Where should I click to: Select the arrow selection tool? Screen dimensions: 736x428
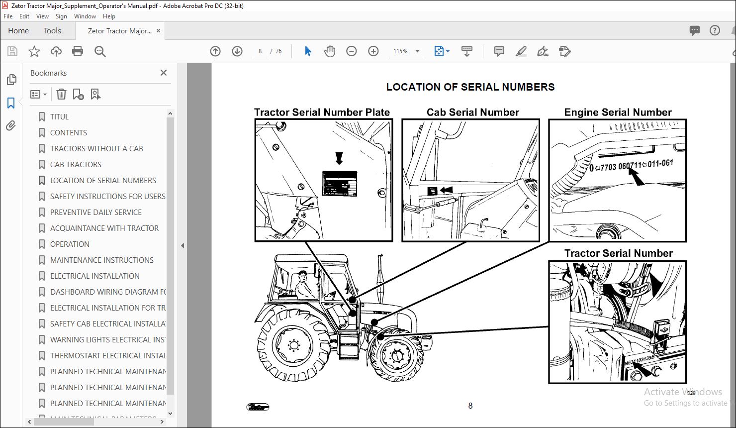[x=308, y=51]
